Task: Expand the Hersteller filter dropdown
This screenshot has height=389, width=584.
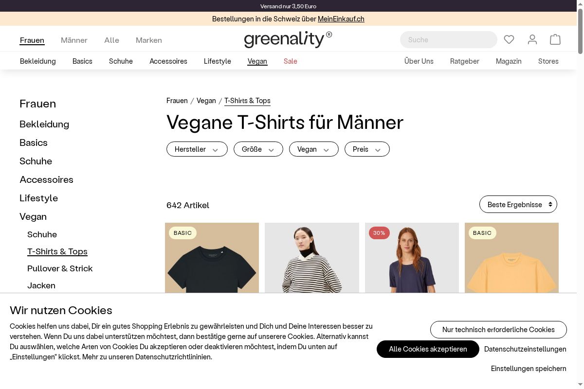Action: tap(197, 149)
